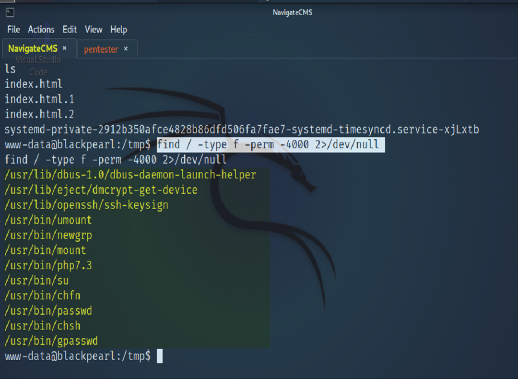Open the Help menu
The width and height of the screenshot is (518, 379).
coord(118,30)
